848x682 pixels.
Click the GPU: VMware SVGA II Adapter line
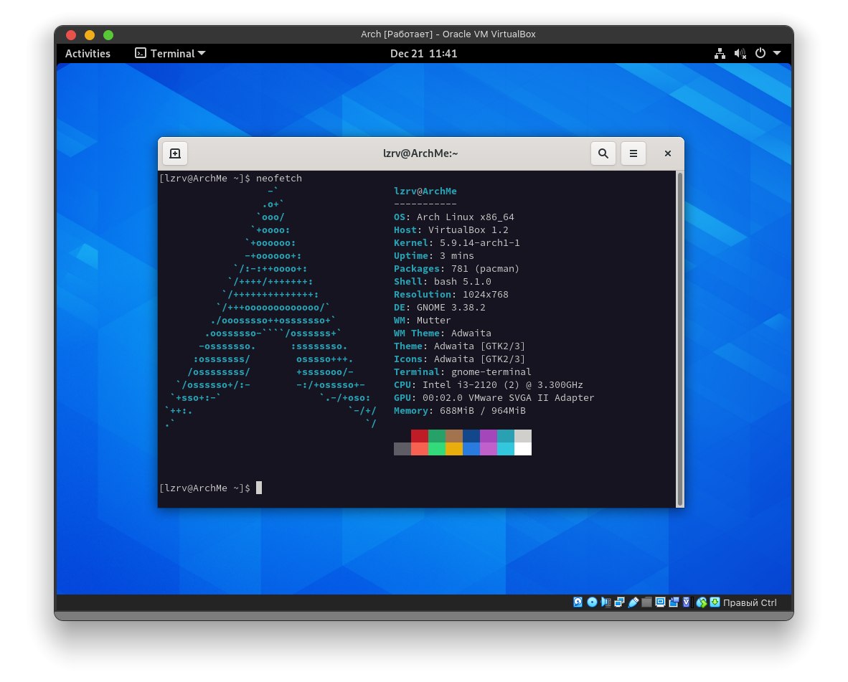coord(494,398)
